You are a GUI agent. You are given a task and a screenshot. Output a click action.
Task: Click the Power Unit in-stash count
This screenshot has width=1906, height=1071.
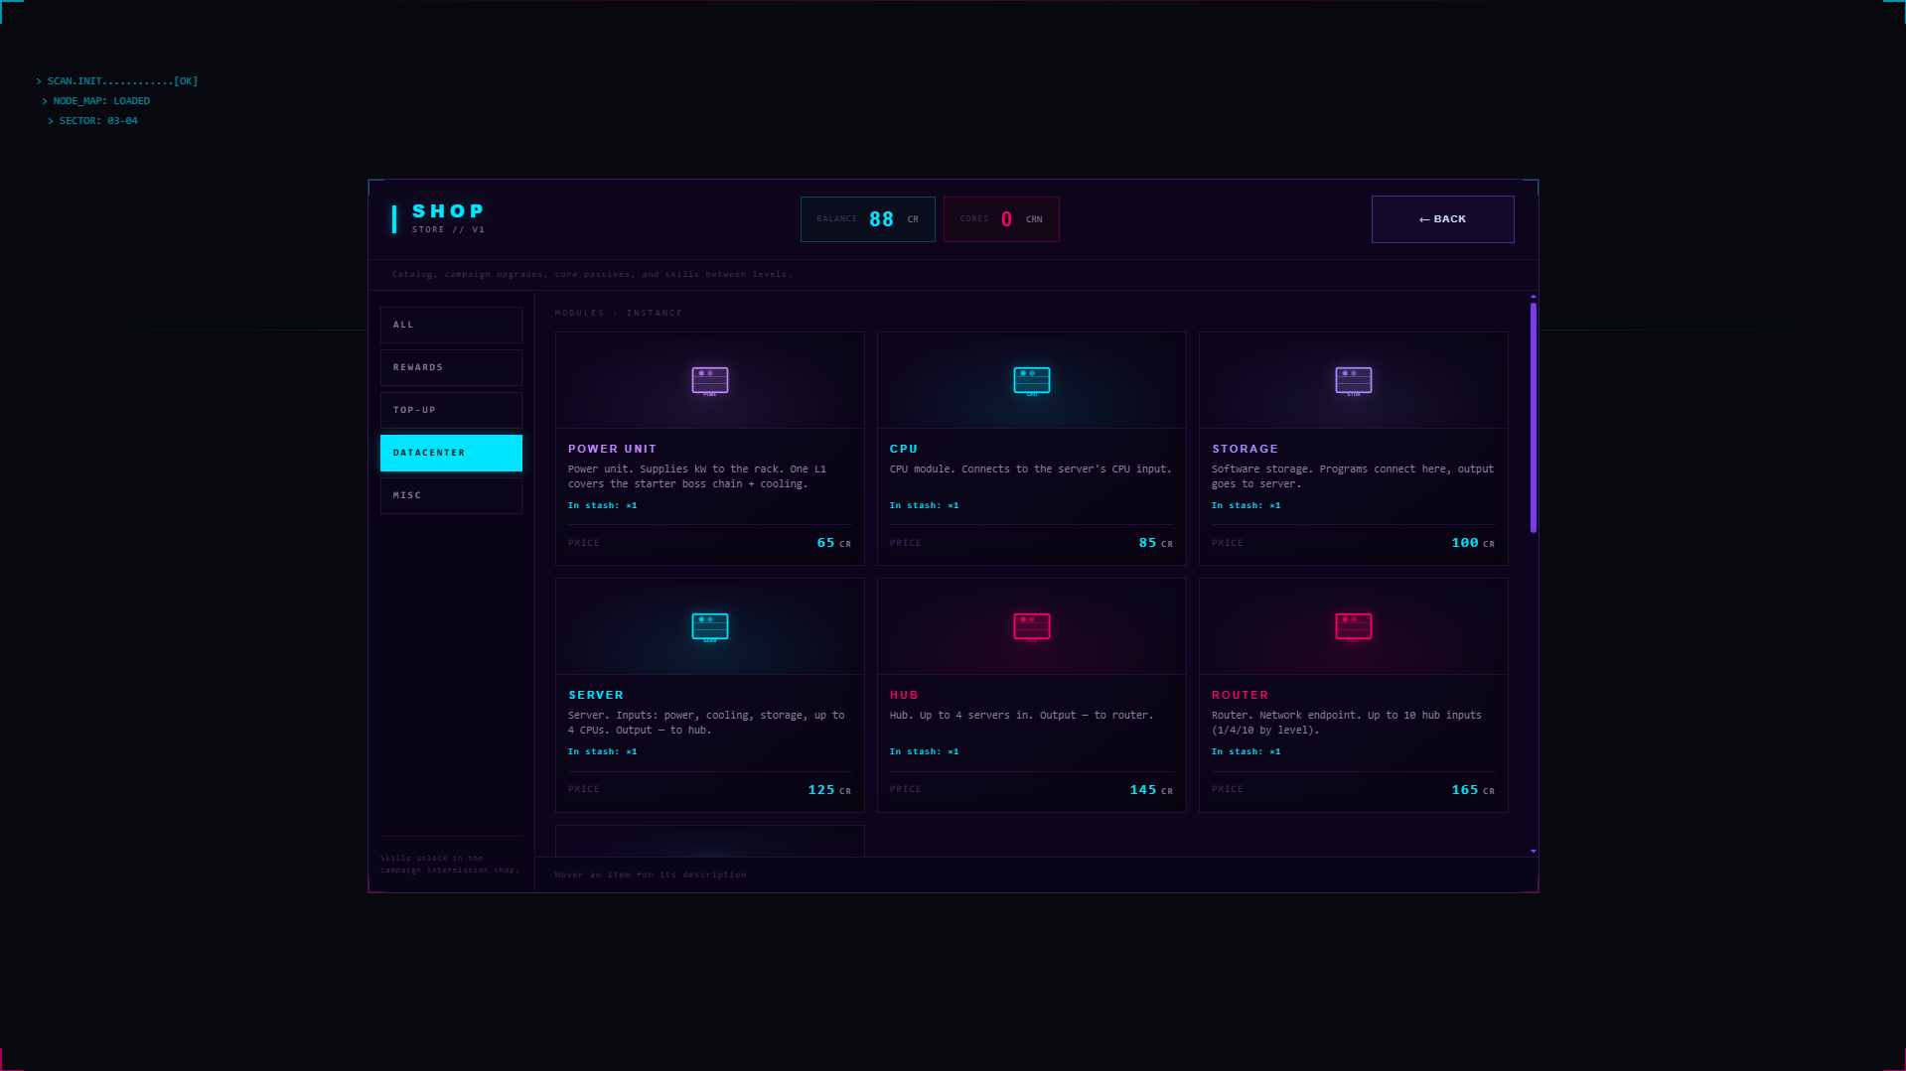[x=603, y=505]
